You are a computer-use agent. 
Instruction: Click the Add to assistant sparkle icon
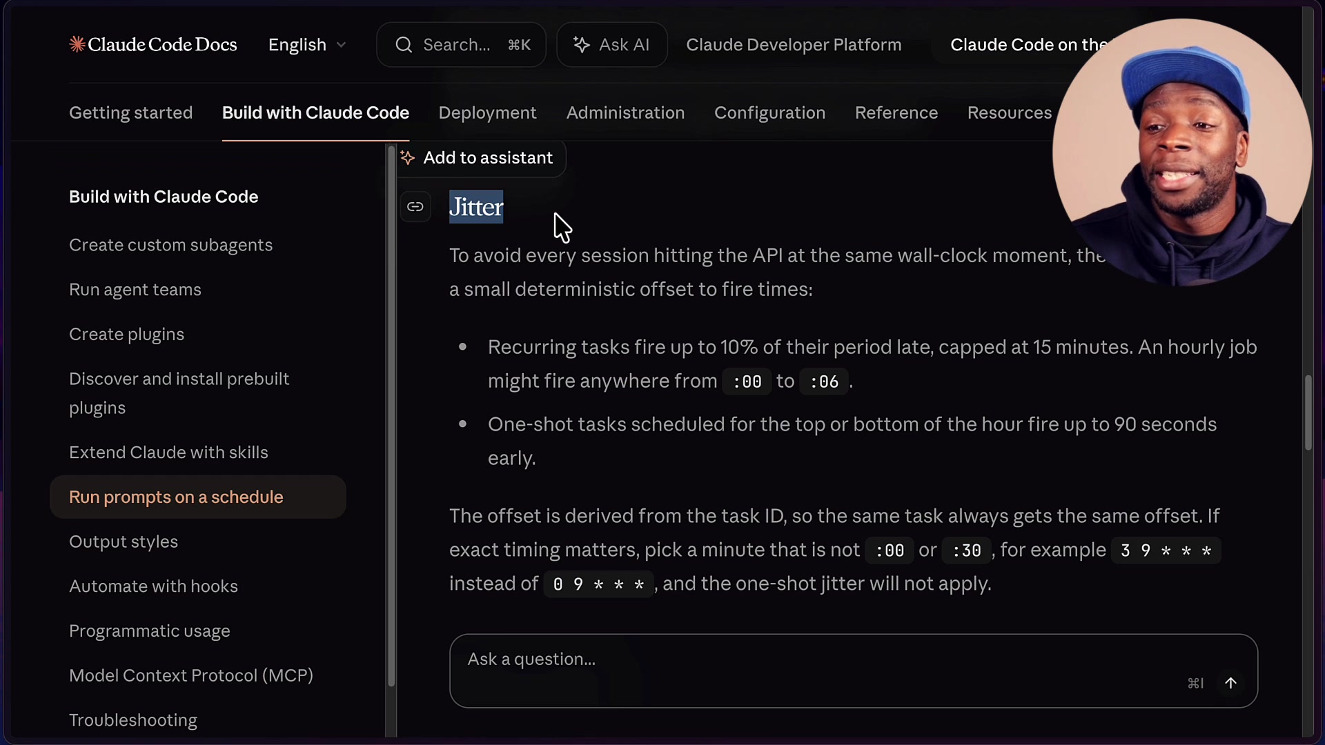pyautogui.click(x=409, y=158)
